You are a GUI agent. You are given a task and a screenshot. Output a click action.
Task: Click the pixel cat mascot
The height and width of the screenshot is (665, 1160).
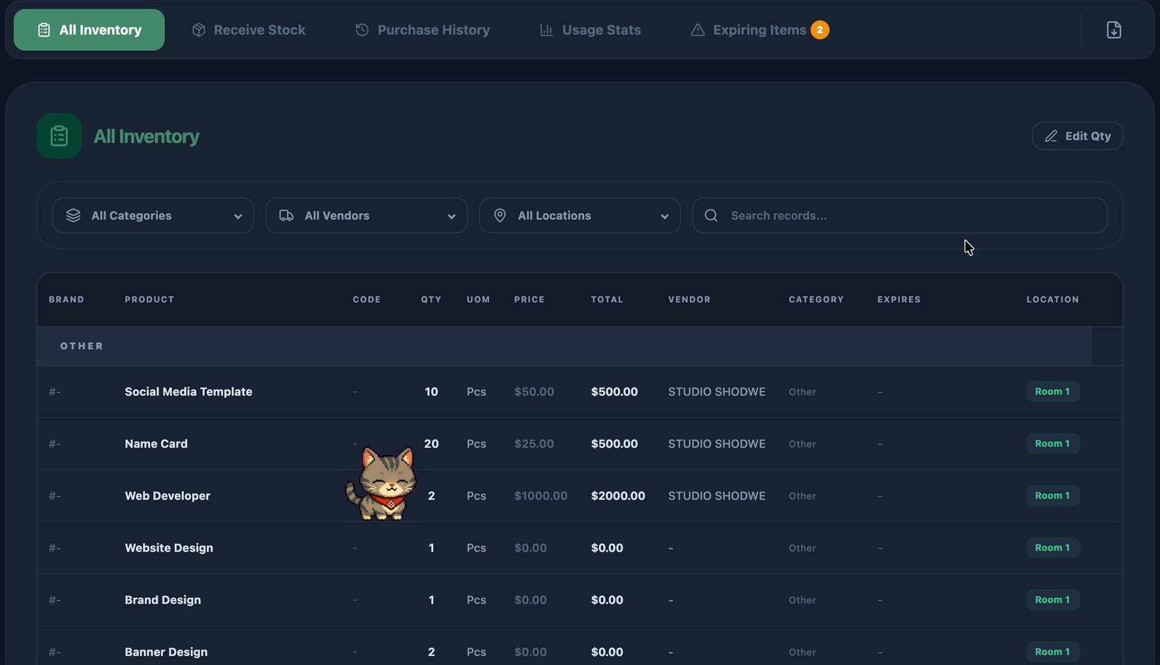(x=382, y=483)
